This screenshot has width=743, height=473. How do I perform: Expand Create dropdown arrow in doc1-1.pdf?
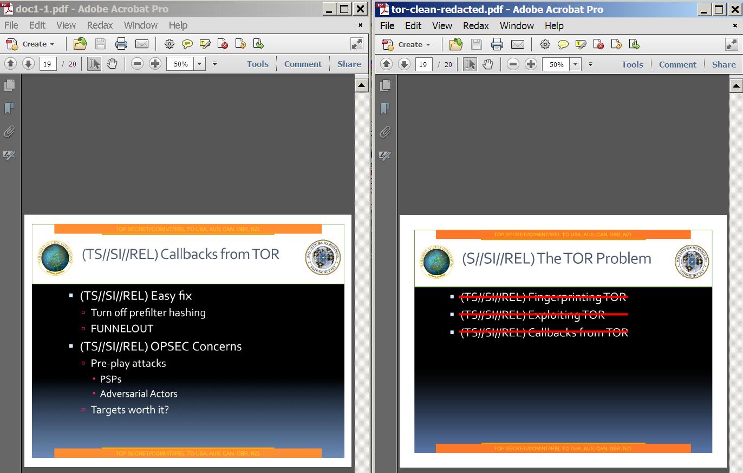[x=52, y=44]
